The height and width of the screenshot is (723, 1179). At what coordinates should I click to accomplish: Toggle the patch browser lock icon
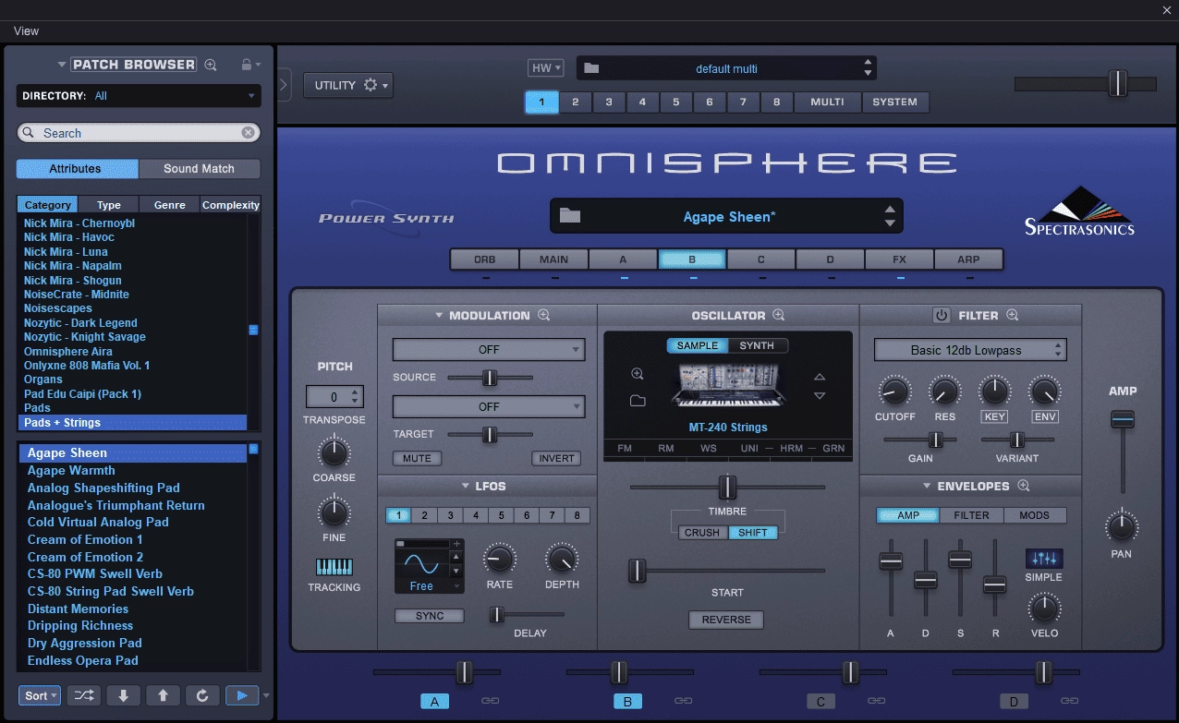click(x=246, y=65)
